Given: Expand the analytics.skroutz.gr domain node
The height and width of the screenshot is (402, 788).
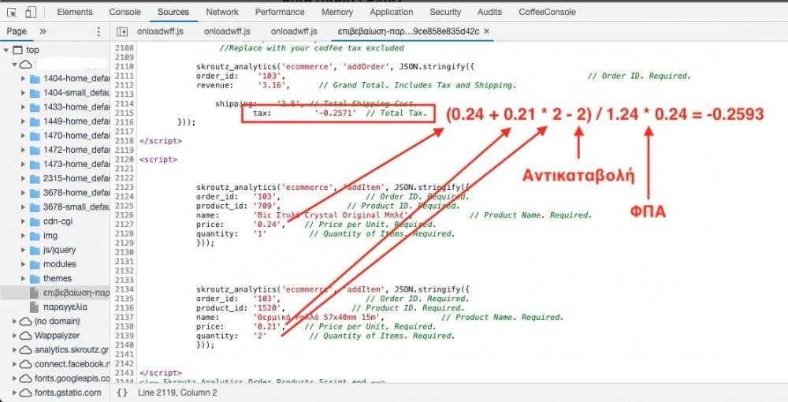Looking at the screenshot, I should point(14,350).
